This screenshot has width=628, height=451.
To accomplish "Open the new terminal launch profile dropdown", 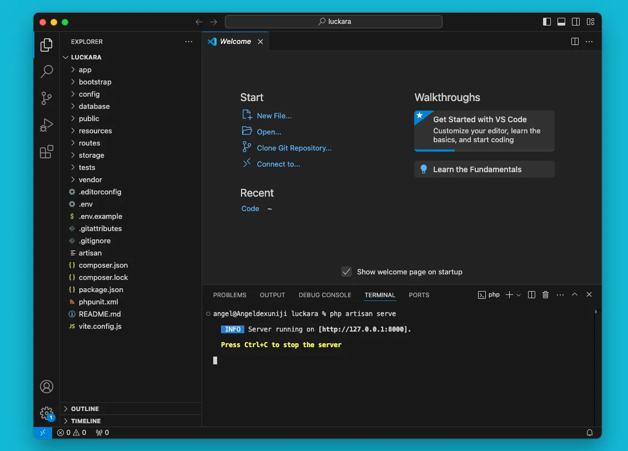I will tap(519, 295).
